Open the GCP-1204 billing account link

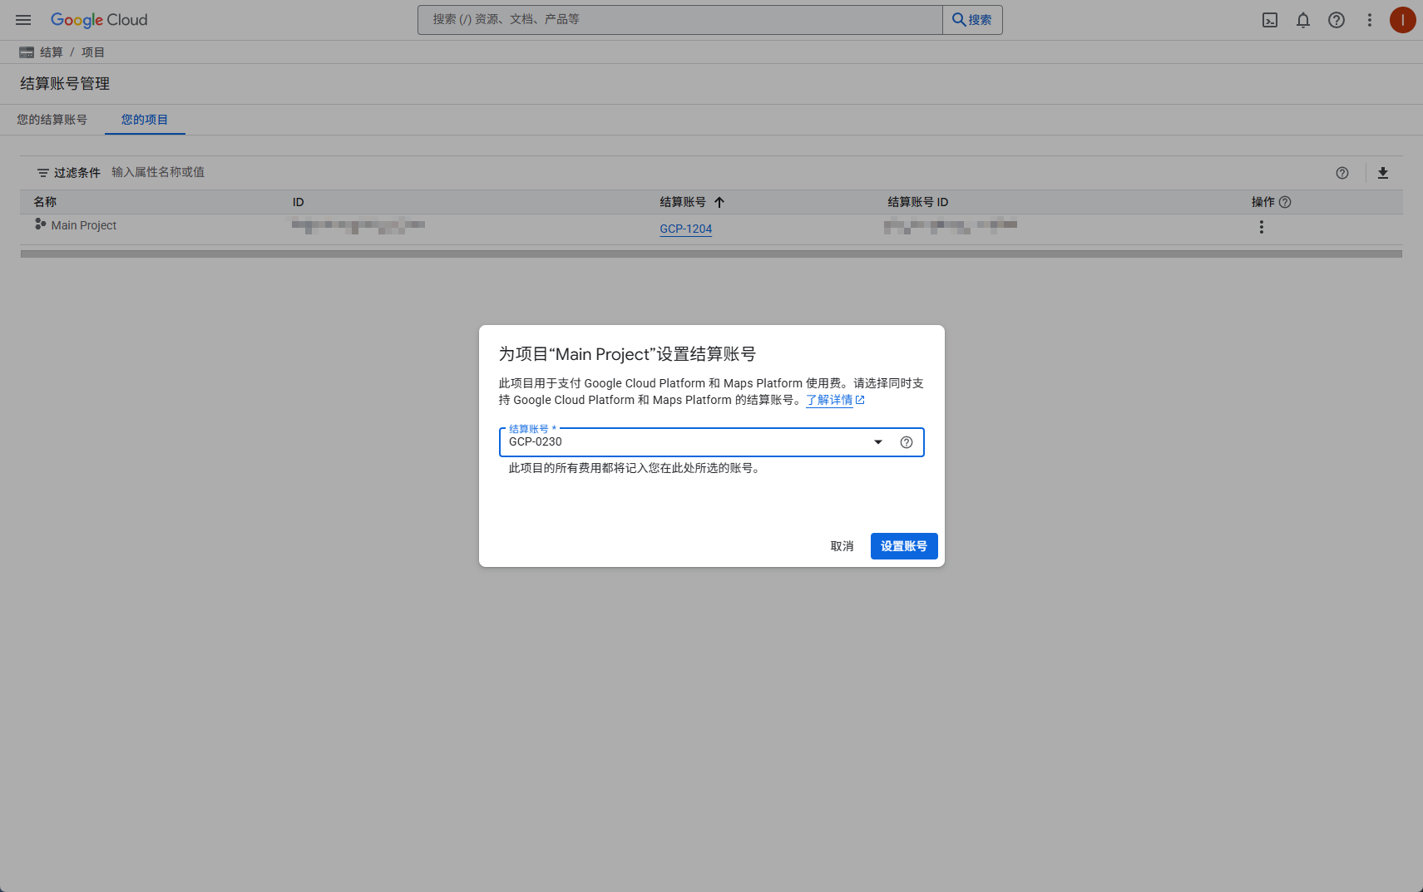click(685, 229)
